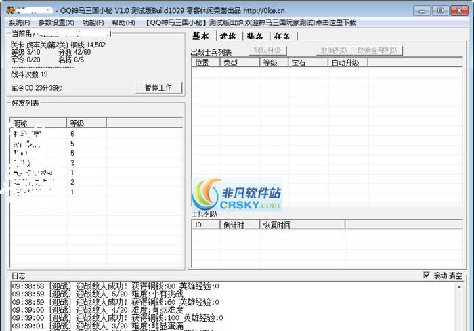Select the friend row with level 6

click(x=96, y=133)
